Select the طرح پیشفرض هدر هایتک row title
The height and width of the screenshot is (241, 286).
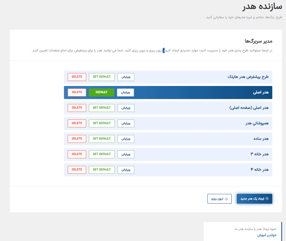[248, 77]
